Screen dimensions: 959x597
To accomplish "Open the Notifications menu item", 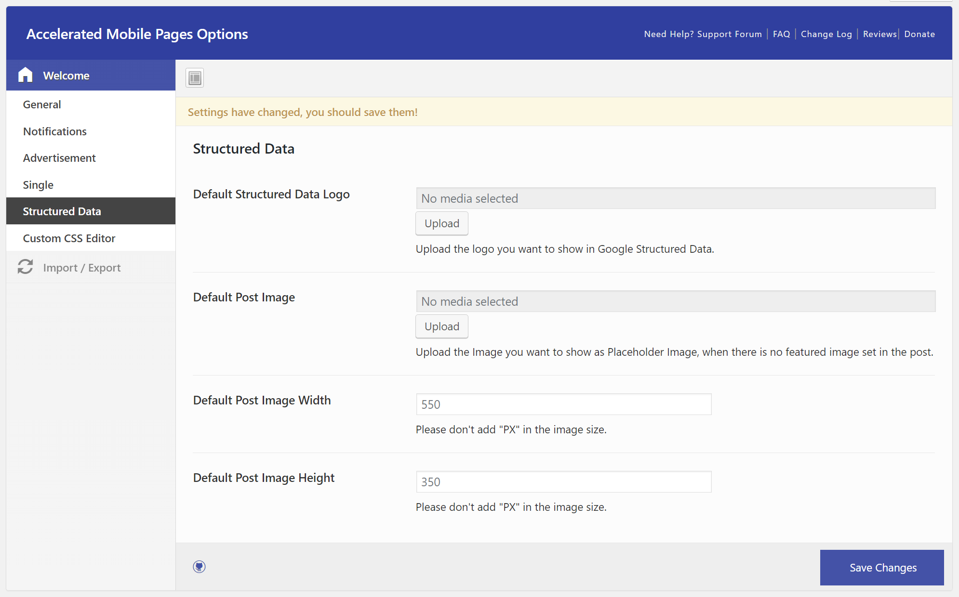I will coord(91,131).
